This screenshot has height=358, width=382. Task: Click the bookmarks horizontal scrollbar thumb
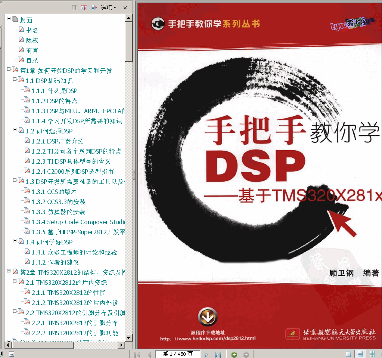[43, 345]
